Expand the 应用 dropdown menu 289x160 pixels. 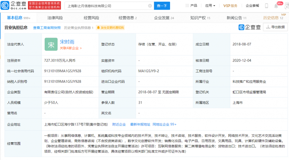(210, 6)
